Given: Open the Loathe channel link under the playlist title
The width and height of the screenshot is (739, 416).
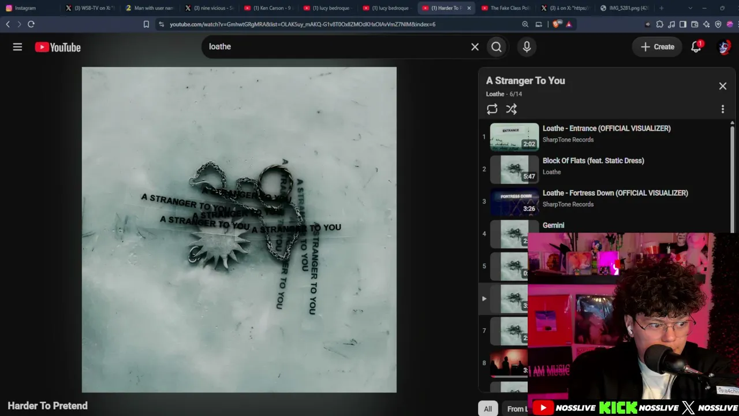Looking at the screenshot, I should (495, 94).
